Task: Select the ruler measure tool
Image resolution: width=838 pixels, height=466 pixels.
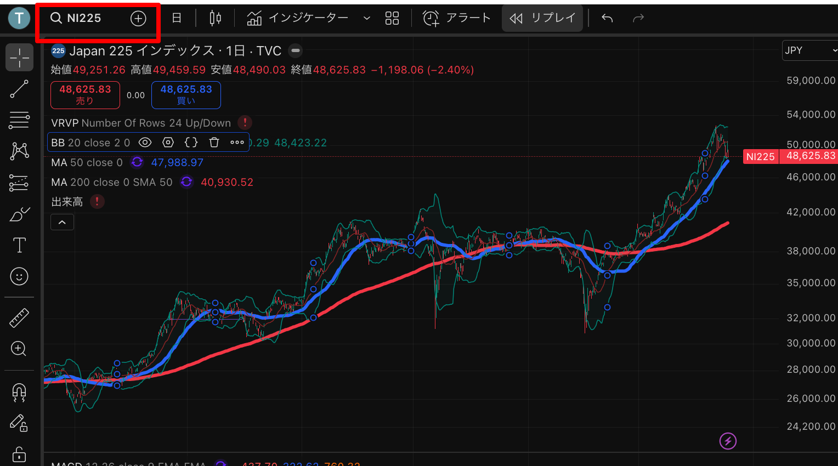Action: coord(19,317)
